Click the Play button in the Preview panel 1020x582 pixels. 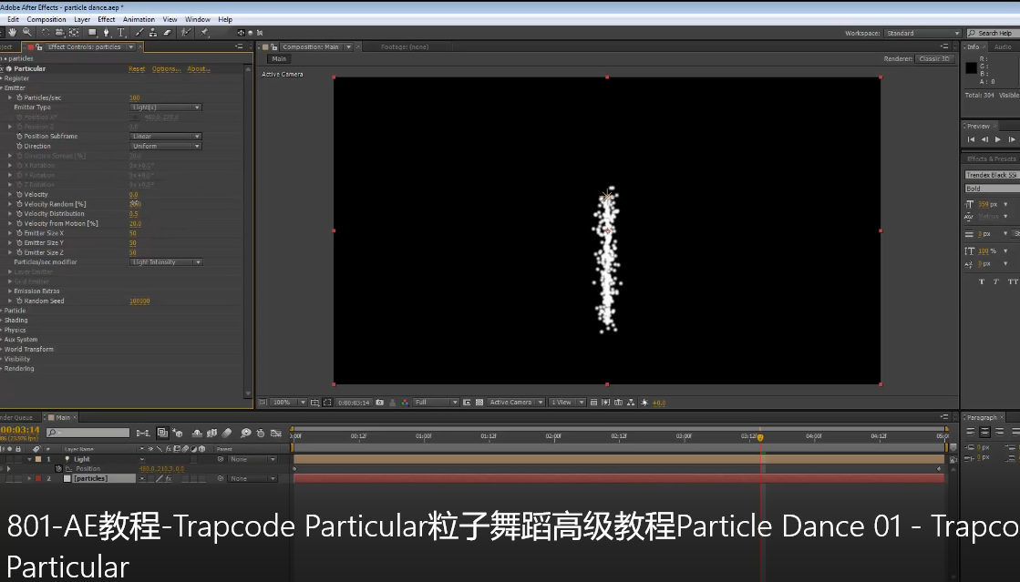click(x=998, y=139)
